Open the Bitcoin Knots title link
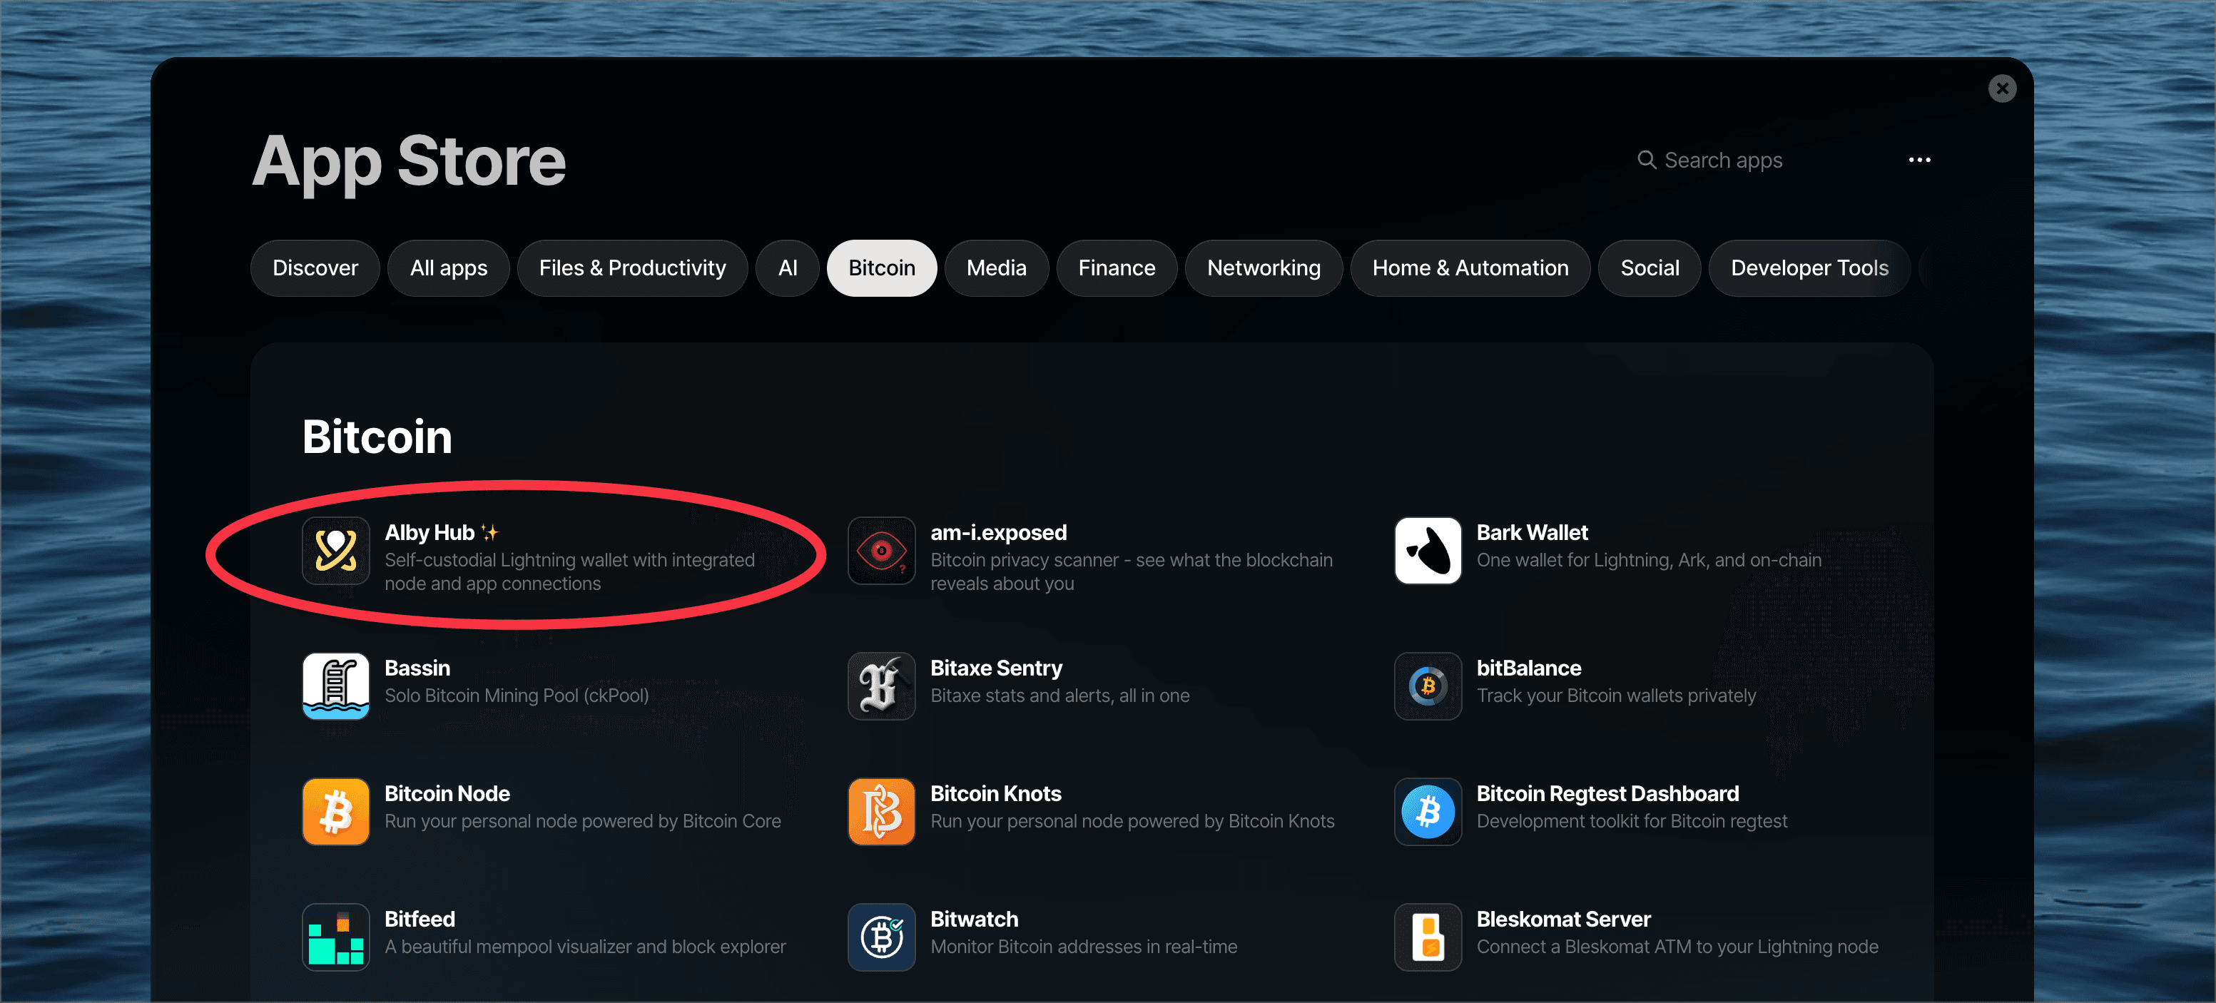This screenshot has height=1003, width=2216. pos(995,793)
